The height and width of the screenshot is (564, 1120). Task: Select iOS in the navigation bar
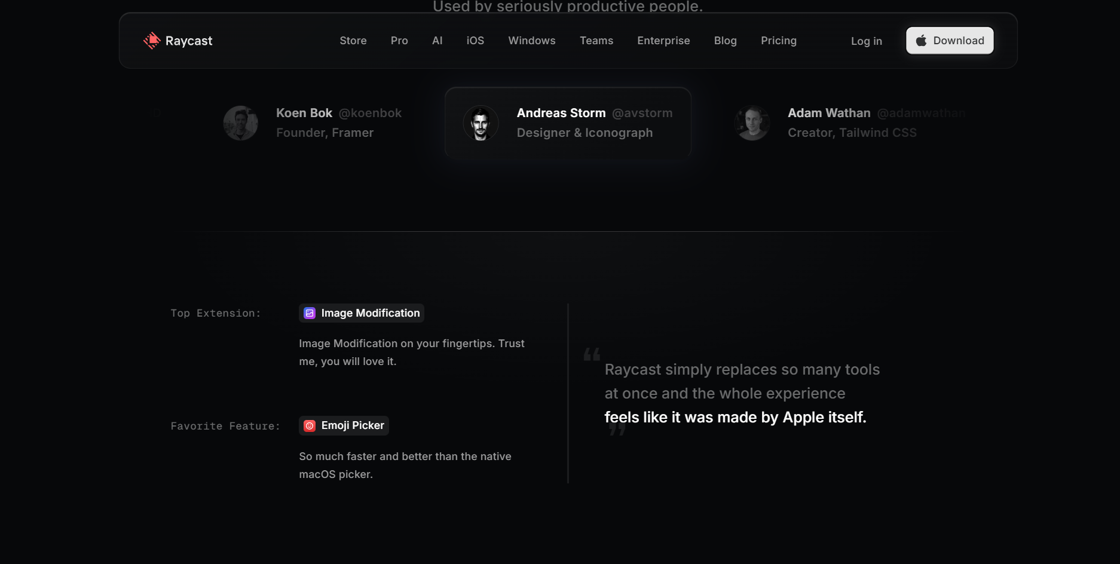click(475, 41)
